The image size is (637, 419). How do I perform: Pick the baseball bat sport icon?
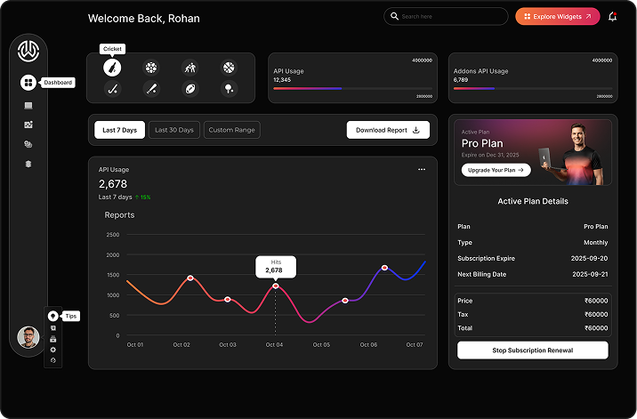(151, 89)
